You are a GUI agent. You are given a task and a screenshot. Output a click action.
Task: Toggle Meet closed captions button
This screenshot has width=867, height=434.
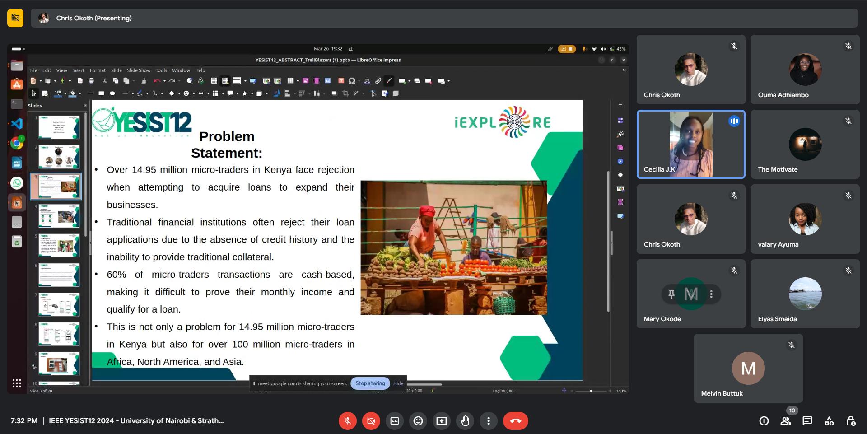395,421
